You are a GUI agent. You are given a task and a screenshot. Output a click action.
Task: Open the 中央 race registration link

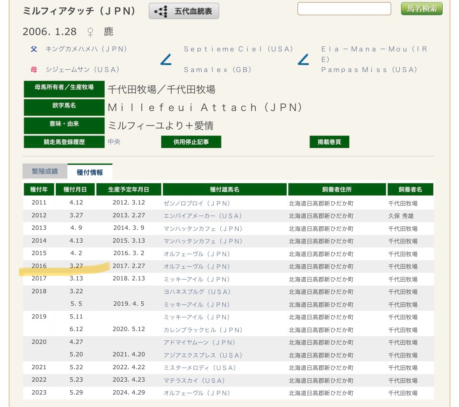tap(114, 142)
